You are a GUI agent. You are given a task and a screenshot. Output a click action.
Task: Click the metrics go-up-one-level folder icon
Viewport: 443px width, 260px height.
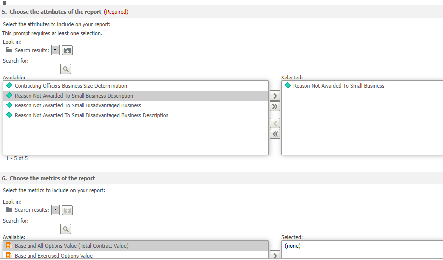pyautogui.click(x=67, y=210)
